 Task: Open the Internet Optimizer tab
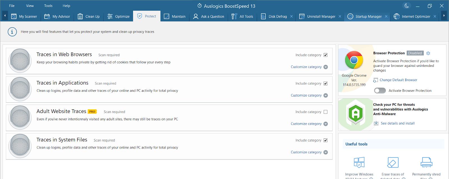(412, 17)
